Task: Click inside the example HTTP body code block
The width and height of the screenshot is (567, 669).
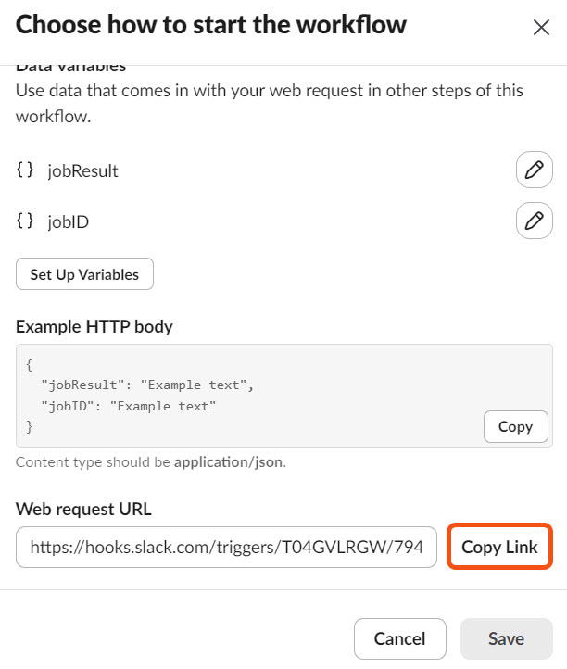Action: (x=284, y=396)
